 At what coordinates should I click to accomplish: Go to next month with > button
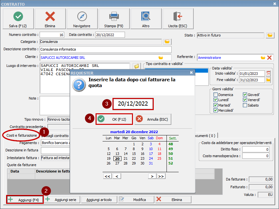152,176
